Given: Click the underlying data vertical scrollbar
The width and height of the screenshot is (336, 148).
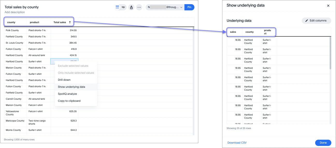Looking at the screenshot, I should point(330,53).
